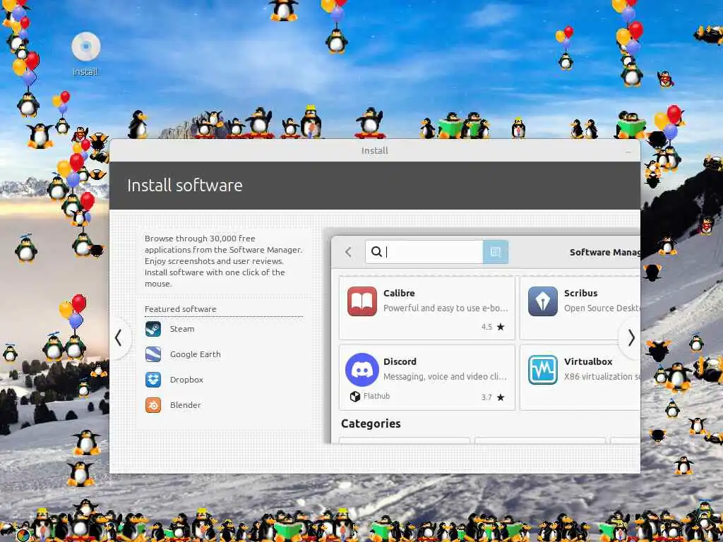Click 'Powerful and easy to use e-bo...' description
The height and width of the screenshot is (542, 723).
(446, 308)
